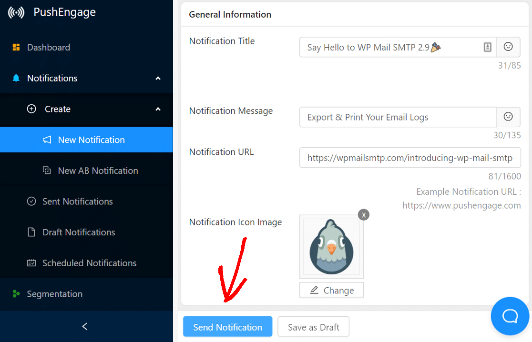The image size is (532, 342).
Task: Collapse the Notifications menu section
Action: pos(158,78)
